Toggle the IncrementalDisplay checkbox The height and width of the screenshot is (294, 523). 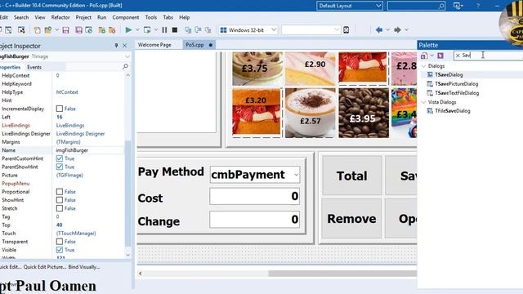point(60,109)
